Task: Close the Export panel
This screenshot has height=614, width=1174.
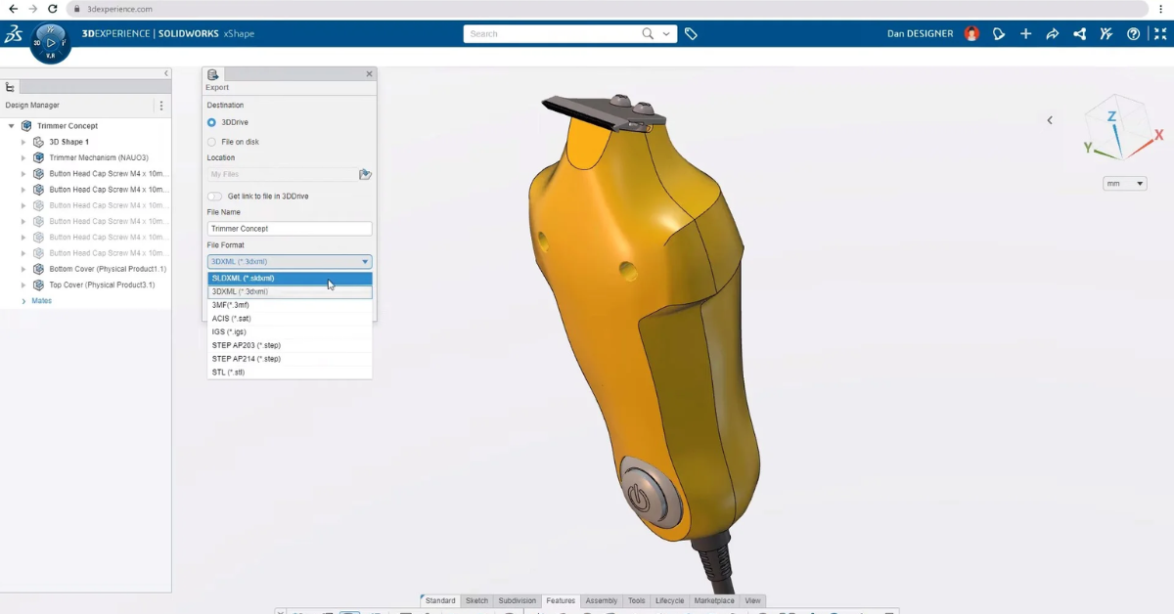Action: 369,74
